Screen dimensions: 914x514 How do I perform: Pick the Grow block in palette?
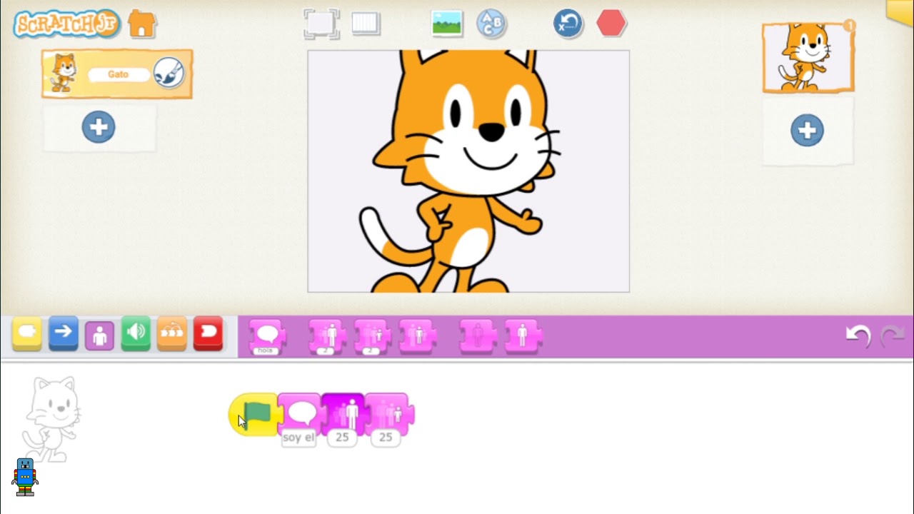click(x=327, y=337)
